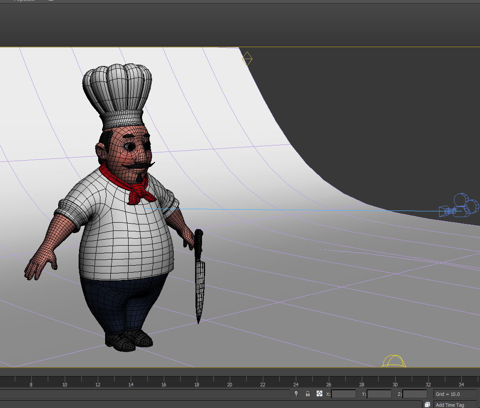The height and width of the screenshot is (408, 480).
Task: Jump to frame 10 on timeline
Action: click(65, 385)
